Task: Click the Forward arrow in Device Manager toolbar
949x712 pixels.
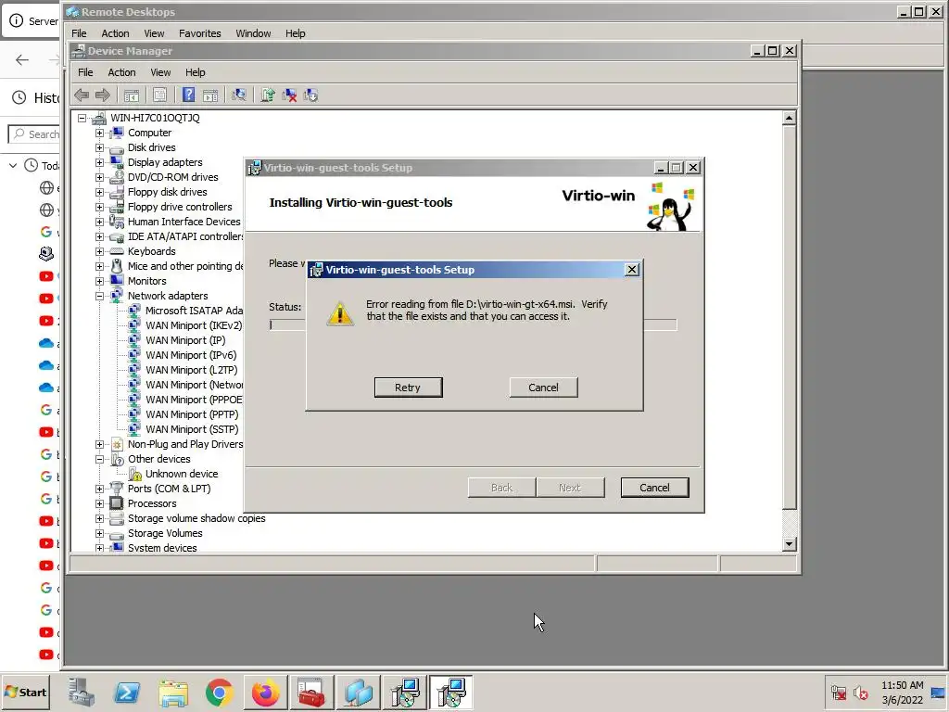Action: click(x=103, y=95)
